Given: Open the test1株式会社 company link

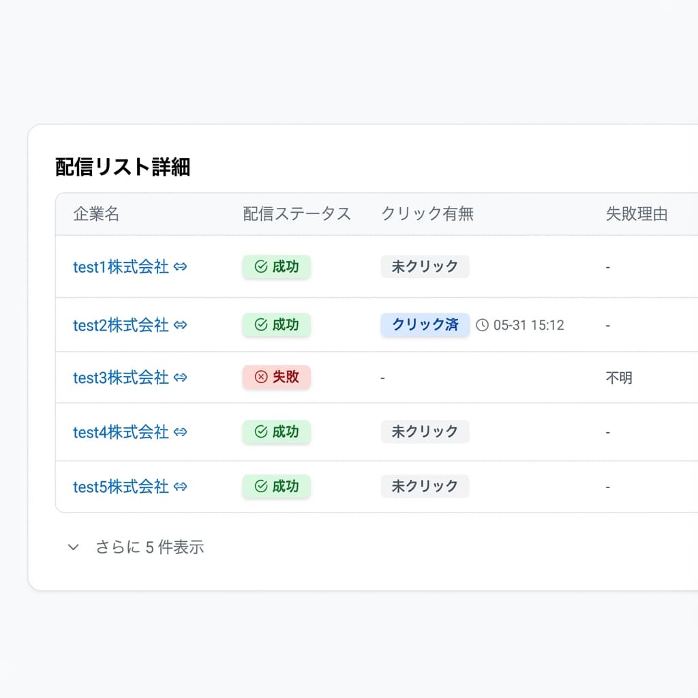Looking at the screenshot, I should (x=121, y=267).
